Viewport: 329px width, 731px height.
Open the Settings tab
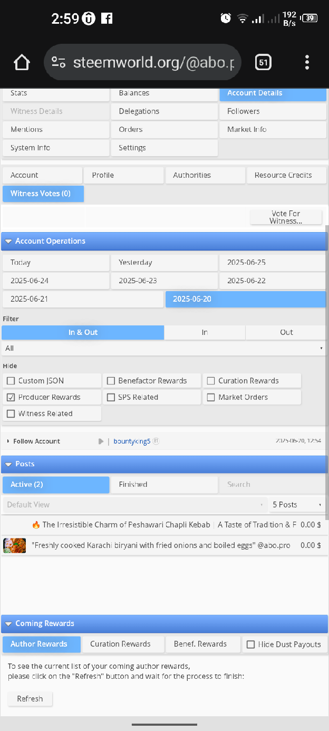pyautogui.click(x=164, y=148)
